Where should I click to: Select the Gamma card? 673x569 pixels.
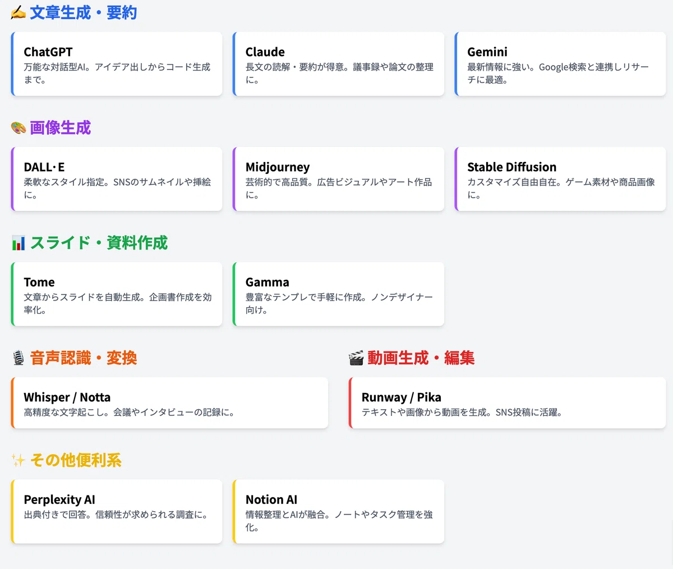pyautogui.click(x=338, y=294)
